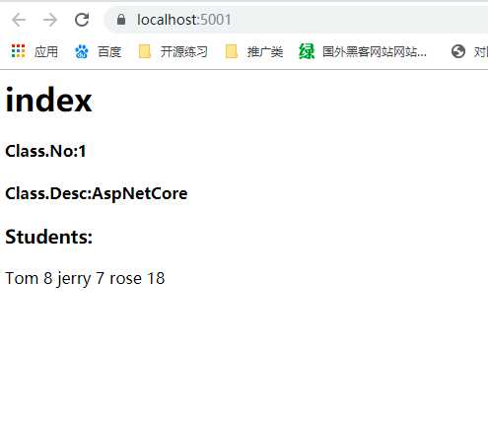This screenshot has width=488, height=423.
Task: Click the Baidu paw icon
Action: coord(81,51)
